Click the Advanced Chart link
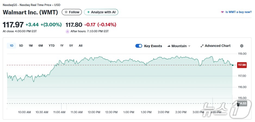The height and width of the screenshot is (122, 255). point(217,46)
